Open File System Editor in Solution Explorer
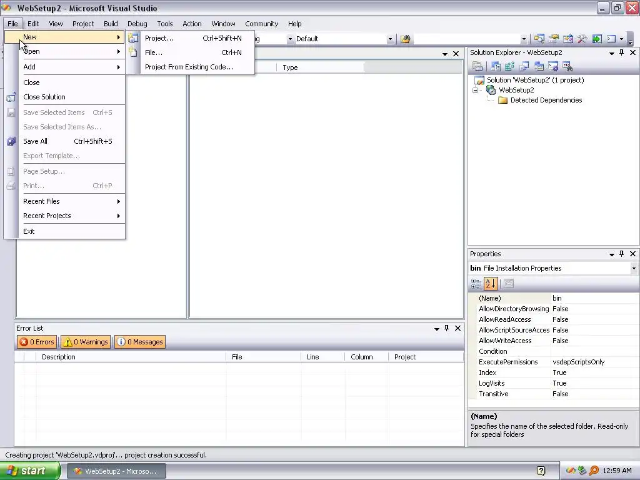Image resolution: width=640 pixels, height=480 pixels. click(x=496, y=66)
